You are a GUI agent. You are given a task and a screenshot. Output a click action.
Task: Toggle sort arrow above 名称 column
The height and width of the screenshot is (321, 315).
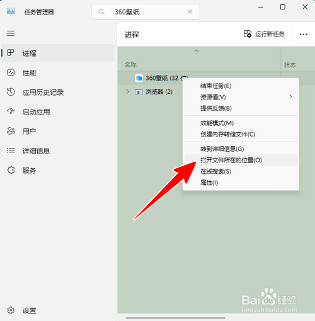196,51
